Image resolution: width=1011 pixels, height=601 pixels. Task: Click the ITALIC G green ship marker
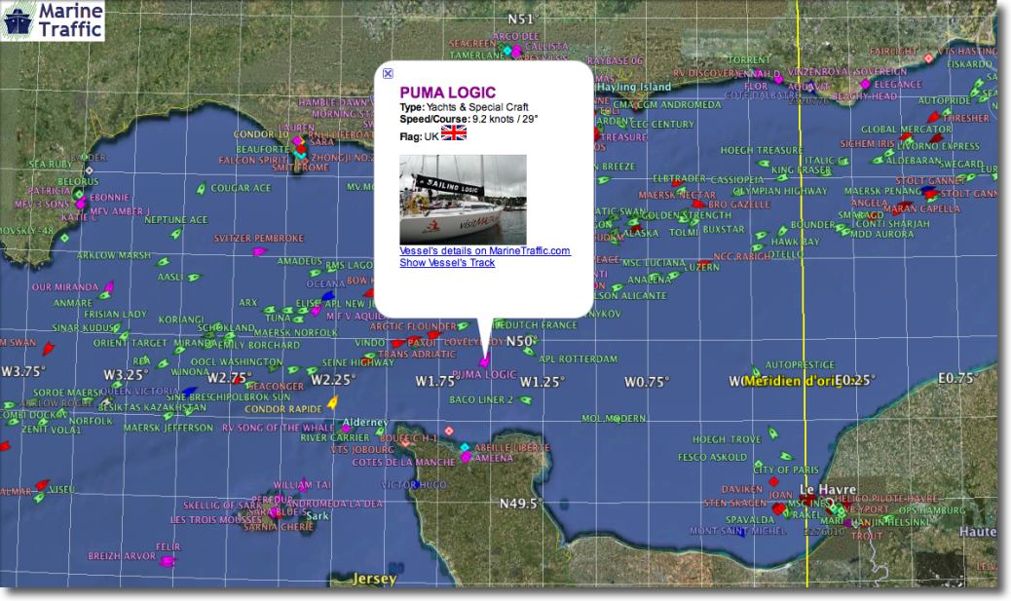pyautogui.click(x=843, y=163)
